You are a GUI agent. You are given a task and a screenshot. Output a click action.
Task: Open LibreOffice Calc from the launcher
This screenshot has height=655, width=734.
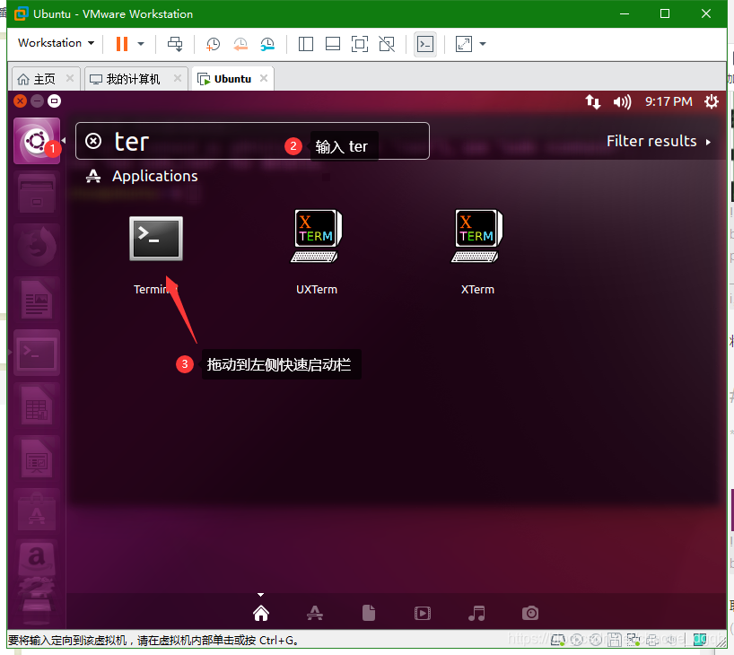tap(37, 406)
